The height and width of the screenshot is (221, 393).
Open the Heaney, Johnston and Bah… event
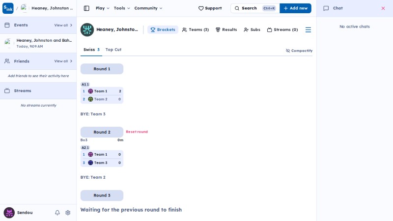tap(38, 43)
